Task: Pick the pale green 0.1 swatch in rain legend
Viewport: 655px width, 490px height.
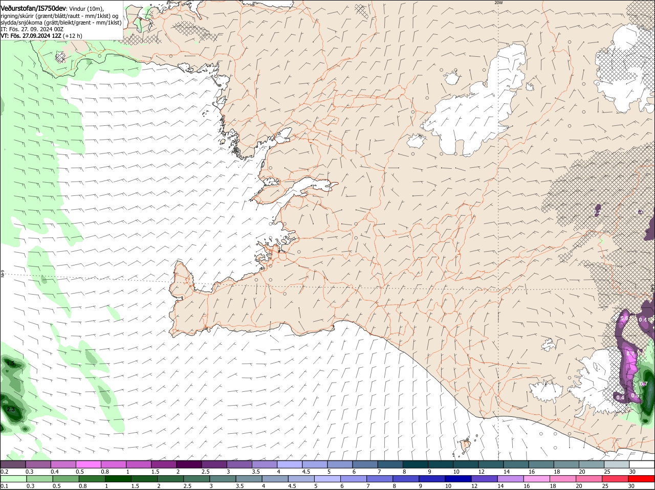Action: [13, 479]
